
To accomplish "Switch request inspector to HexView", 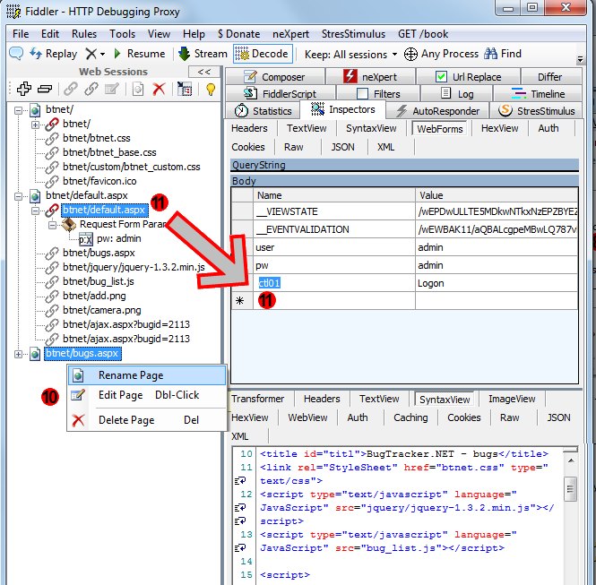I will click(x=499, y=128).
